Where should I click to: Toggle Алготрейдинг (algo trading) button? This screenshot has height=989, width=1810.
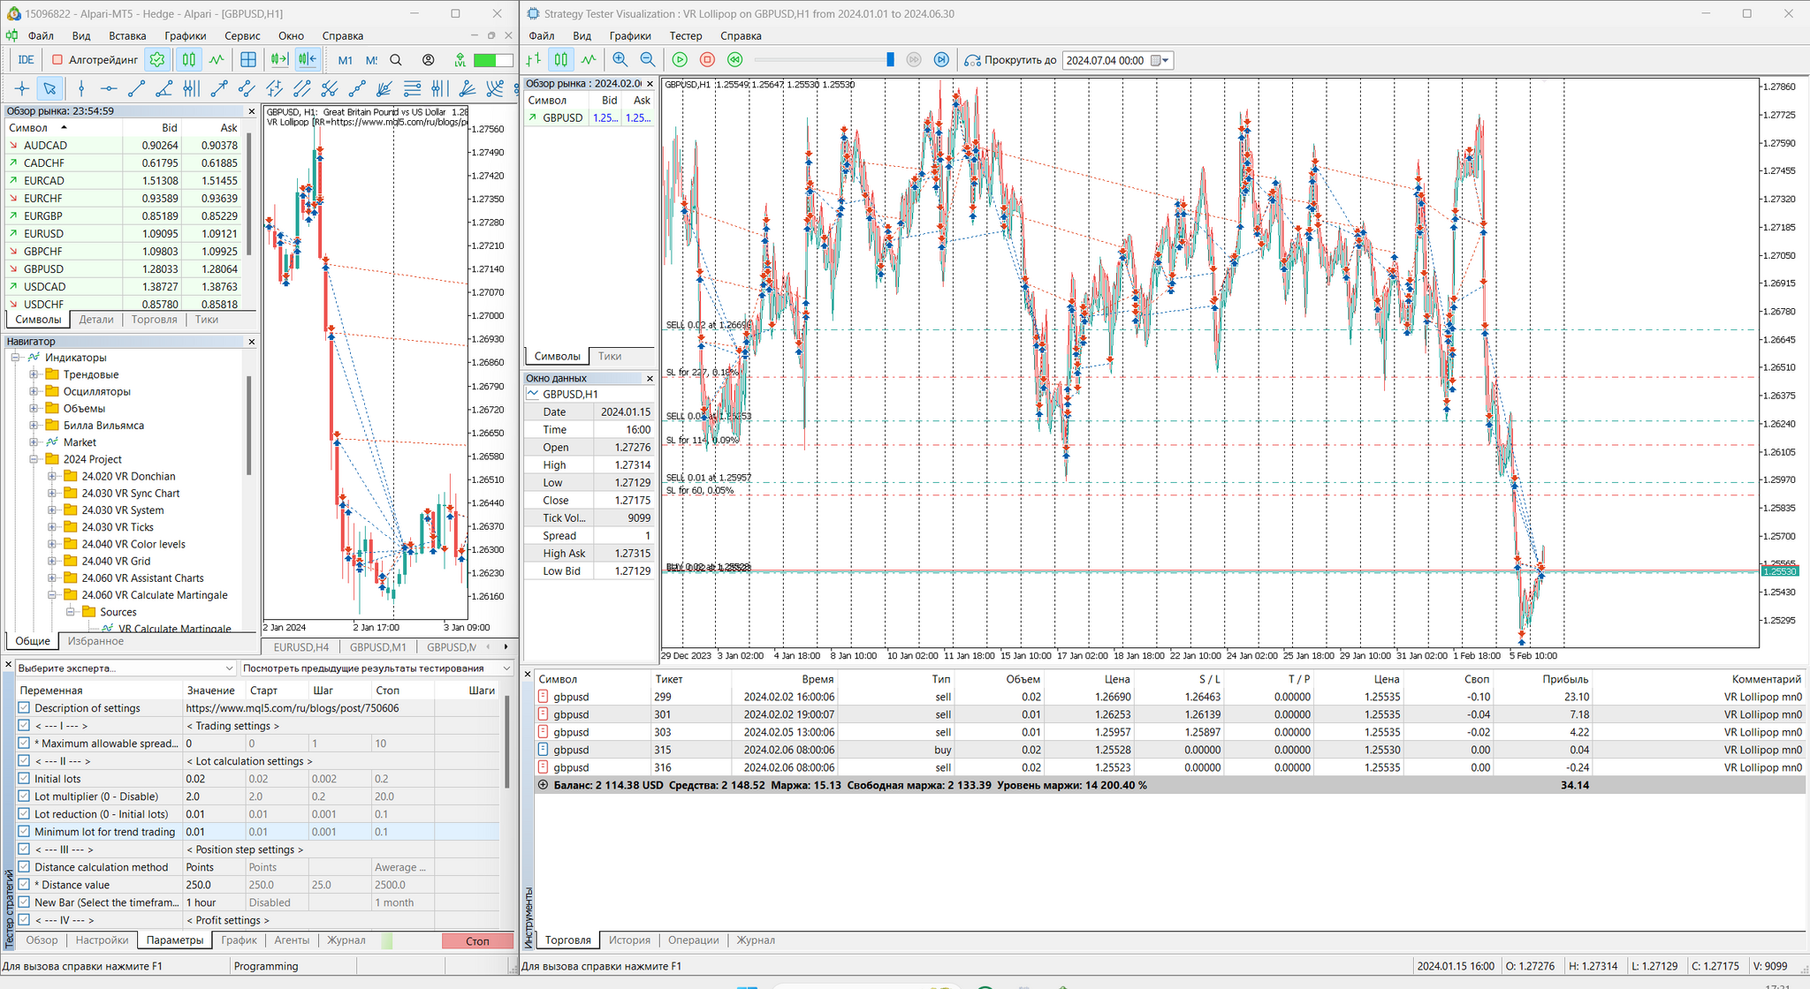(95, 60)
